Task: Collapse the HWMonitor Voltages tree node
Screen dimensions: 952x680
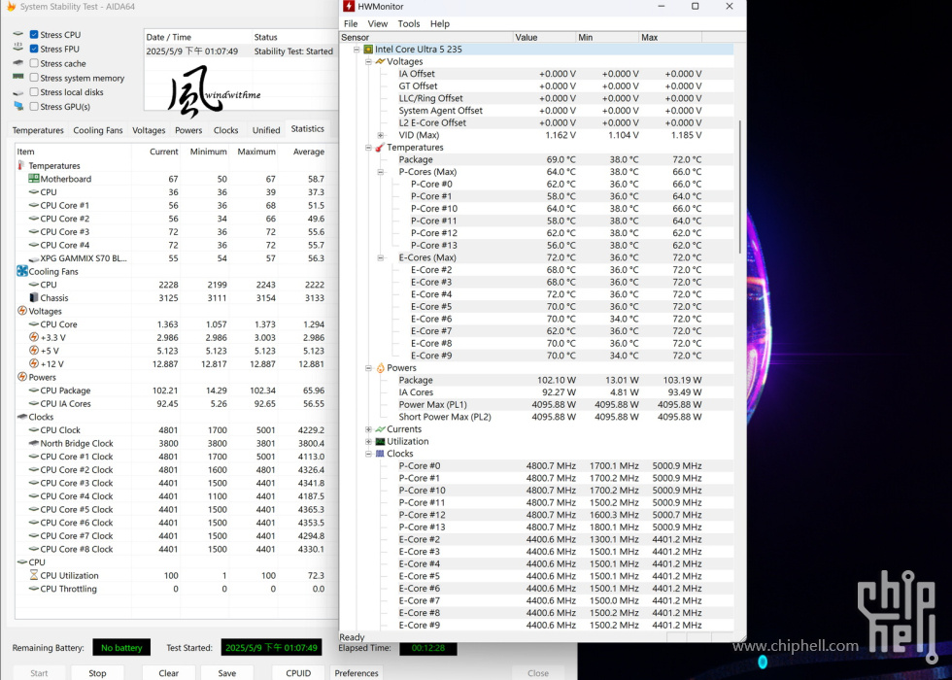Action: [x=368, y=61]
